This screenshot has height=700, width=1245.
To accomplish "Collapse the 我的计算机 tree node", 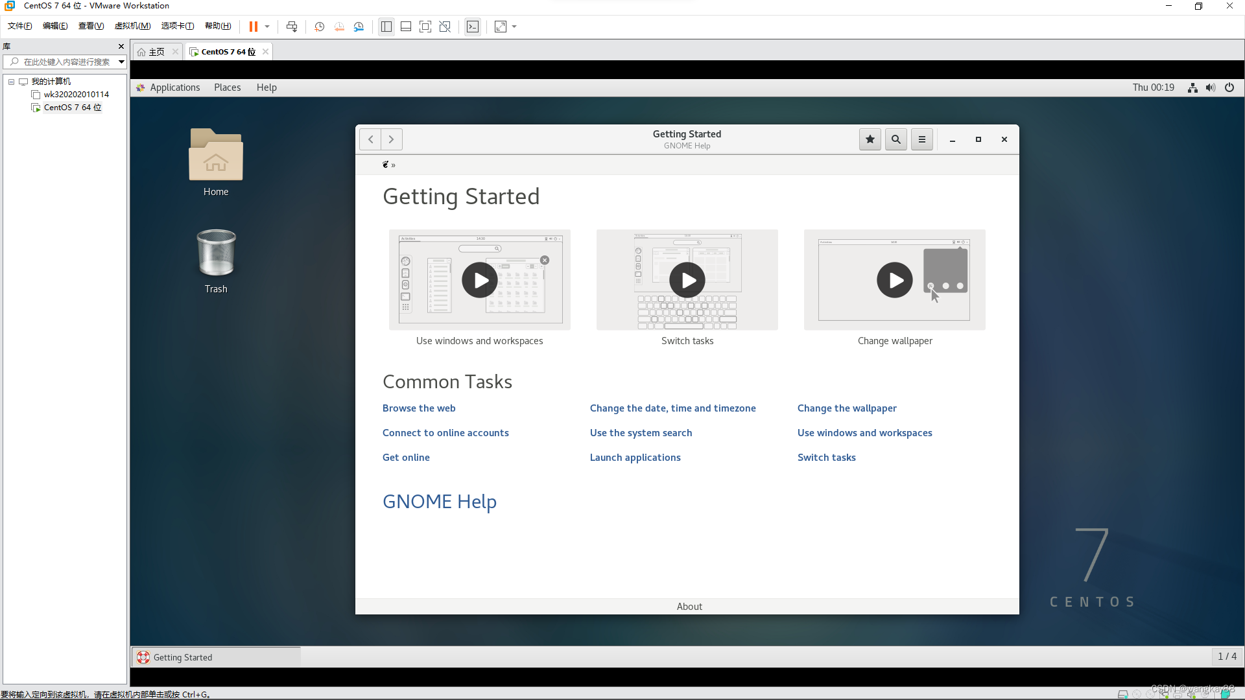I will pos(11,82).
